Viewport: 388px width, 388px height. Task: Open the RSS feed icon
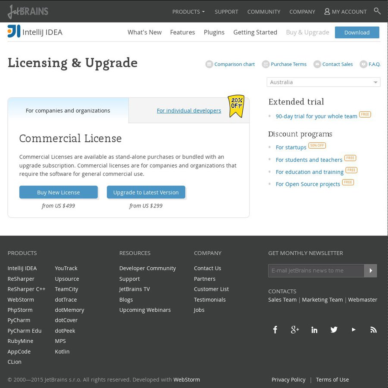pos(373,330)
